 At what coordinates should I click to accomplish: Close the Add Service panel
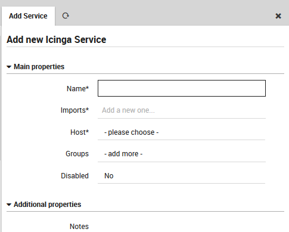278,16
